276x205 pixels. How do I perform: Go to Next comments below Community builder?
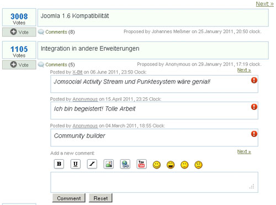[x=244, y=151]
